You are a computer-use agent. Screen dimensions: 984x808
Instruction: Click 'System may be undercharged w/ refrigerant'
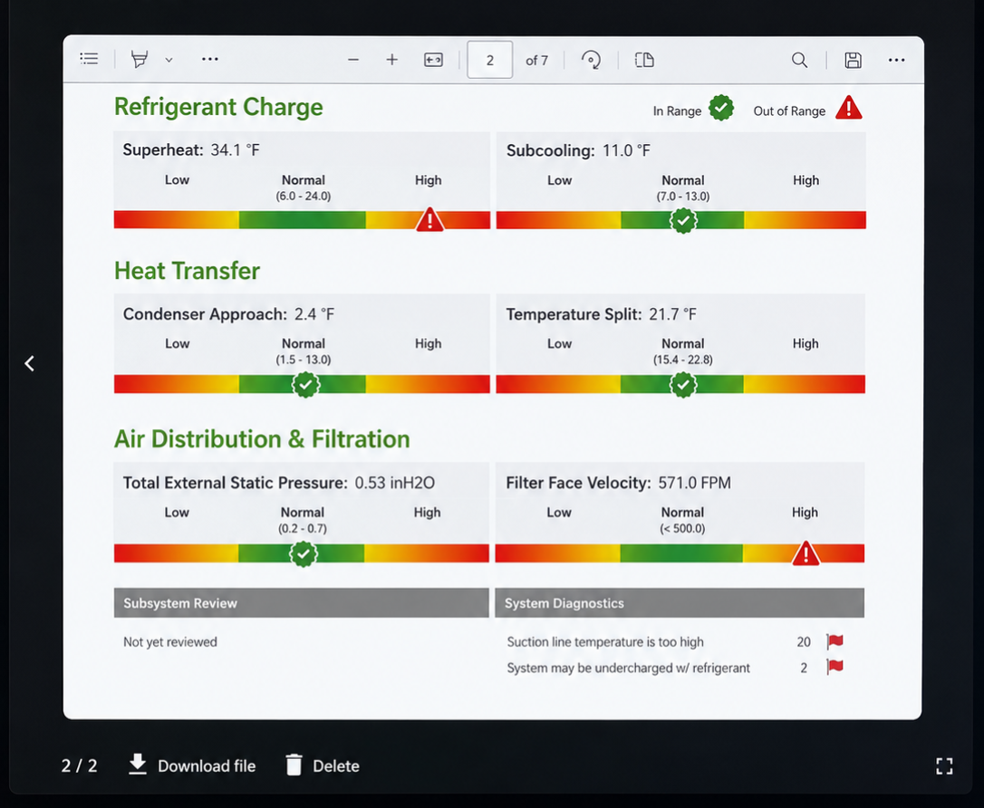pos(628,669)
